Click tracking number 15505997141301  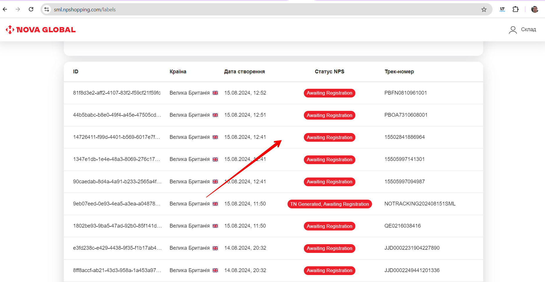pyautogui.click(x=405, y=159)
